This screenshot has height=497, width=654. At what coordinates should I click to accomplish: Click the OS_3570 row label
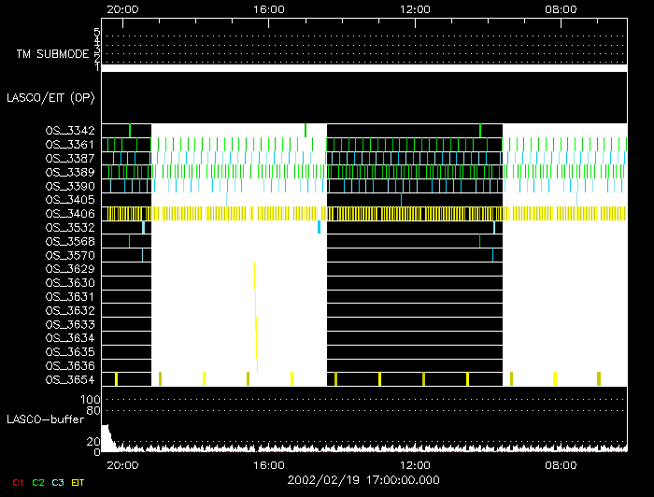tap(69, 255)
